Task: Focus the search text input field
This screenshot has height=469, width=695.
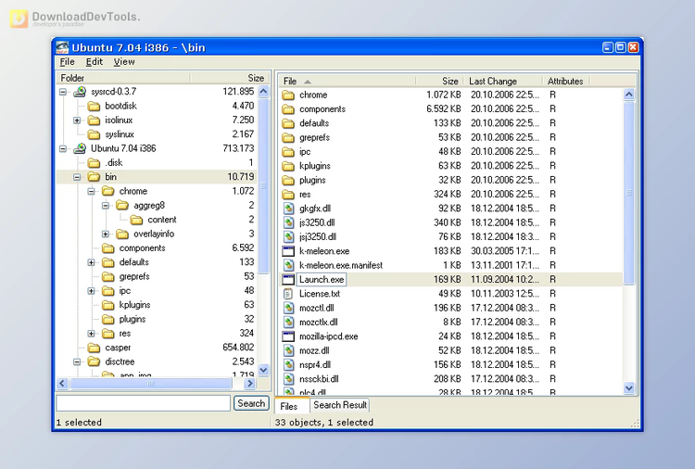Action: (x=143, y=403)
